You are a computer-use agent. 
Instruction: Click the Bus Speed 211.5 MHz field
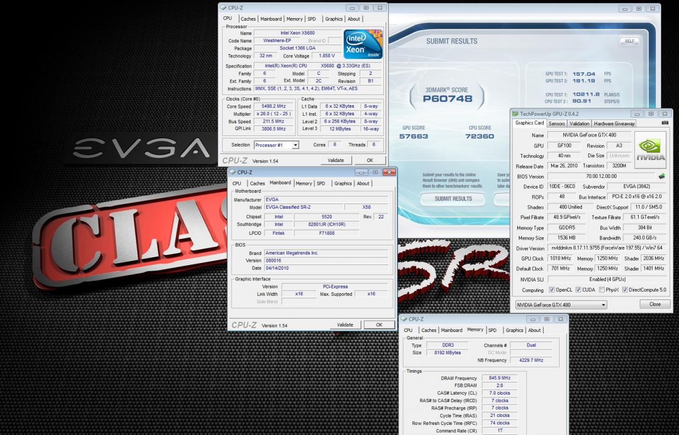tap(274, 121)
